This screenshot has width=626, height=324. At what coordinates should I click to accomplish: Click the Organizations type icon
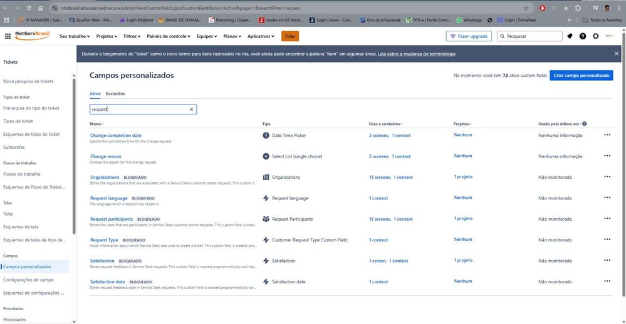266,178
